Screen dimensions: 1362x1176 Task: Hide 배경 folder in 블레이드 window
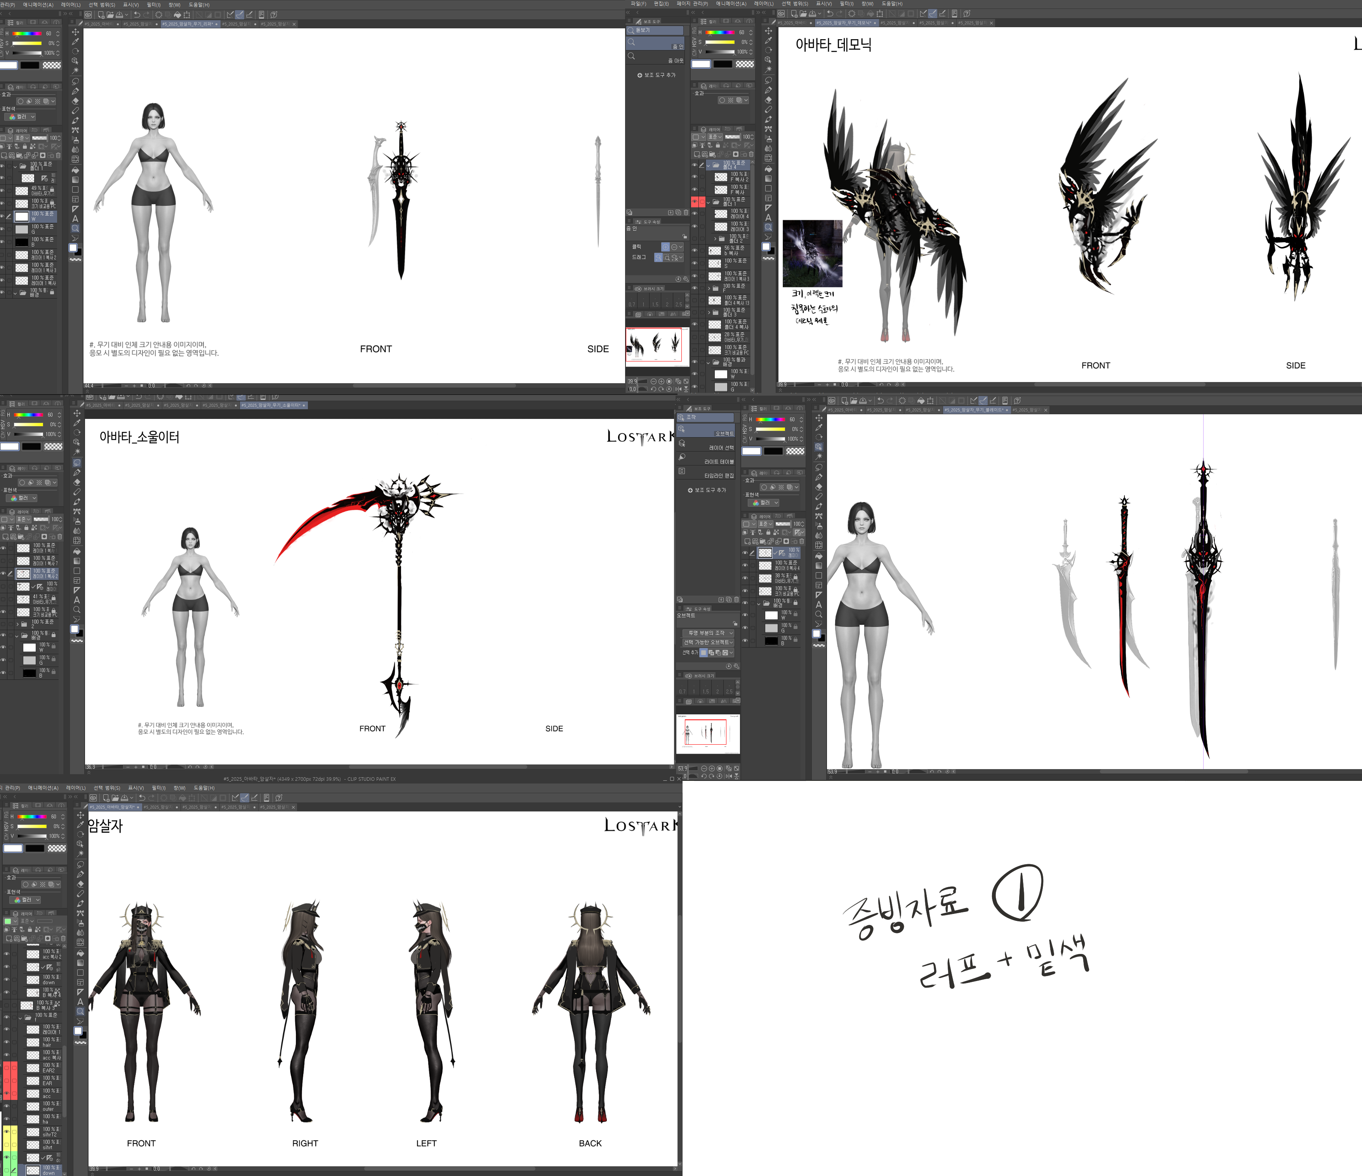pos(745,603)
